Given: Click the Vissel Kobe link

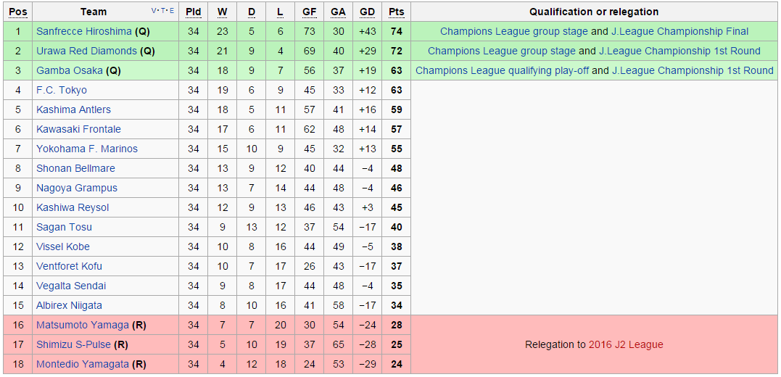Looking at the screenshot, I should (63, 246).
